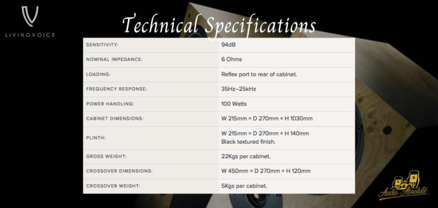
Task: Select the 5Kgs per cabinet value
Action: coord(244,186)
